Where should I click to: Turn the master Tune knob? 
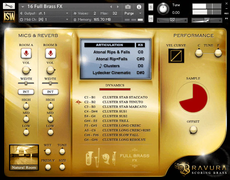pos(163,9)
